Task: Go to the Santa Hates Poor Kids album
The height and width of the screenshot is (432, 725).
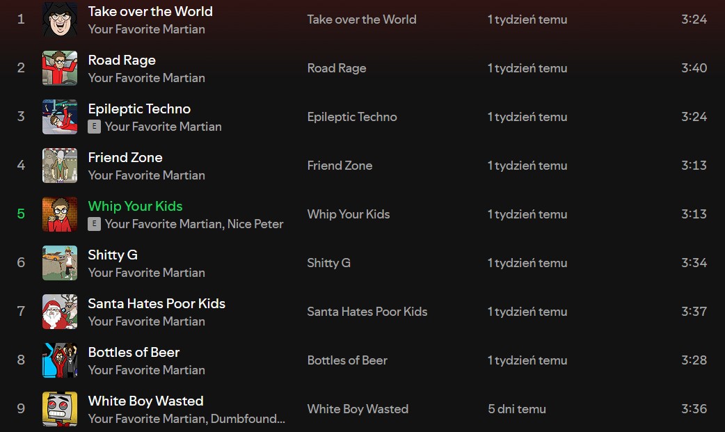Action: [x=367, y=312]
